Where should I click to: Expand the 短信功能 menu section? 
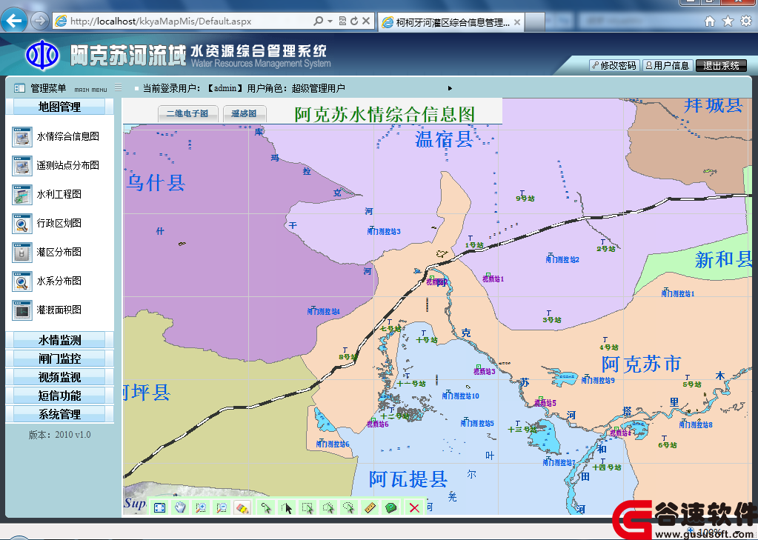pyautogui.click(x=59, y=396)
